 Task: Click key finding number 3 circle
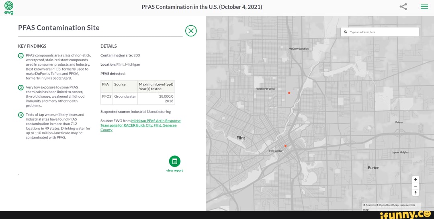pos(21,115)
